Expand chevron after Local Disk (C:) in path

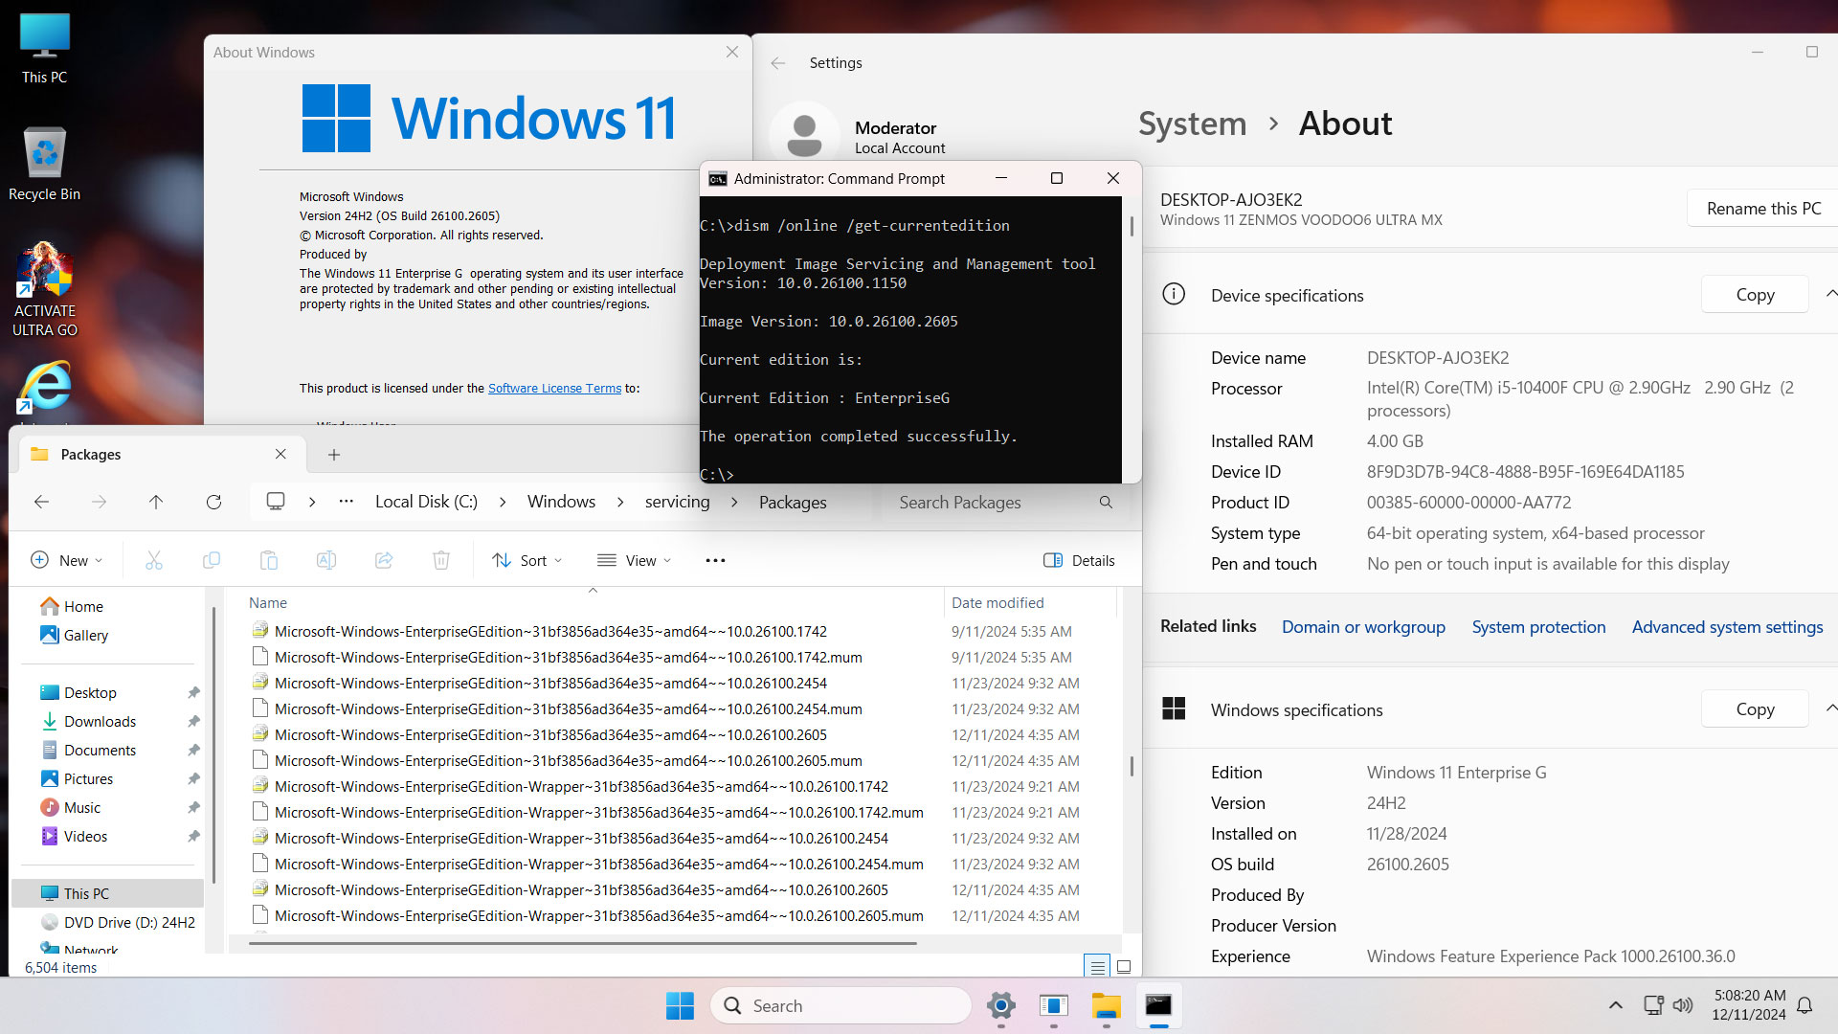(x=503, y=502)
